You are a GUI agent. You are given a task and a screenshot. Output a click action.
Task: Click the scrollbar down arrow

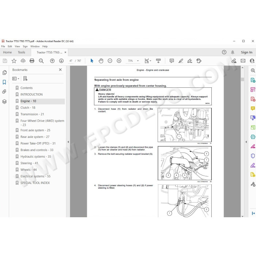click(x=242, y=216)
